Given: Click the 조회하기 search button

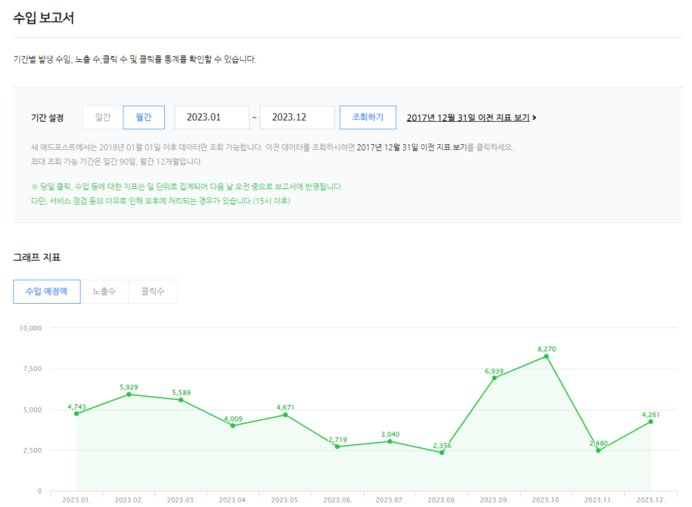Looking at the screenshot, I should (x=367, y=118).
